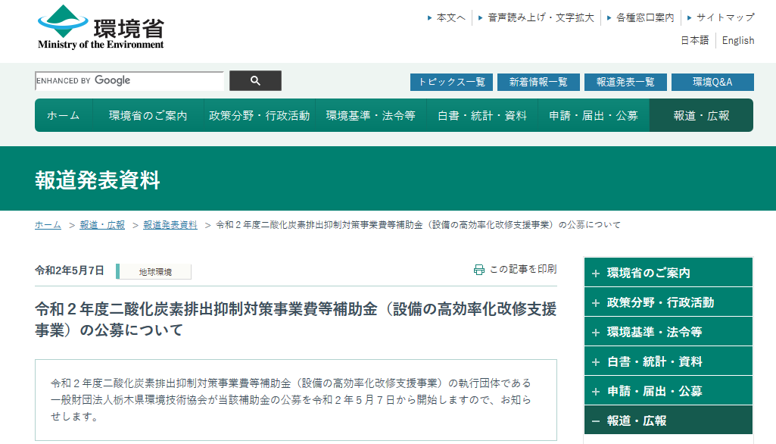Screen dimensions: 776x444
Task: Click inside the Google search input field
Action: [x=129, y=80]
